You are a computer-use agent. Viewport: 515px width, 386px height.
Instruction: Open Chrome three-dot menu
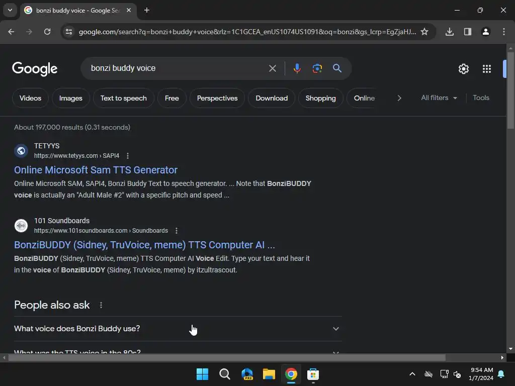[504, 32]
